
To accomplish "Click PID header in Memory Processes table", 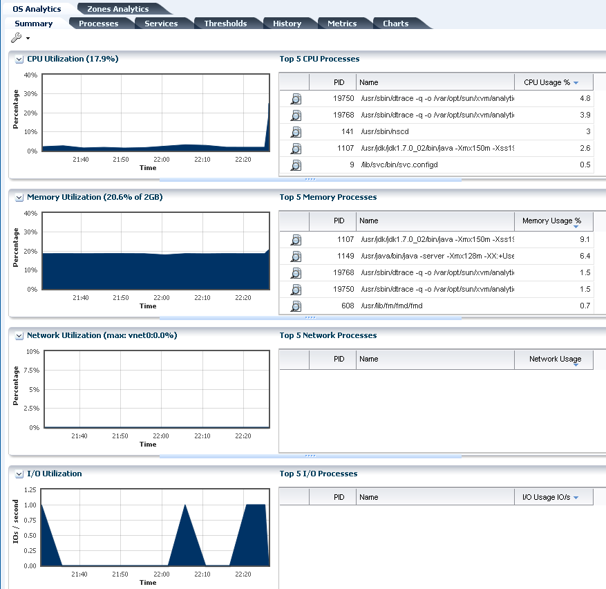I will click(333, 221).
